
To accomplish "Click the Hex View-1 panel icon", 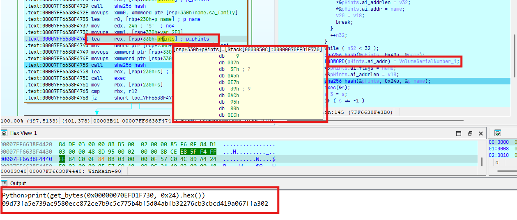I will tap(4, 133).
